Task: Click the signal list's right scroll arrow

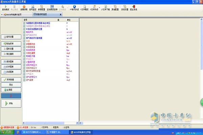Action: 77,123
